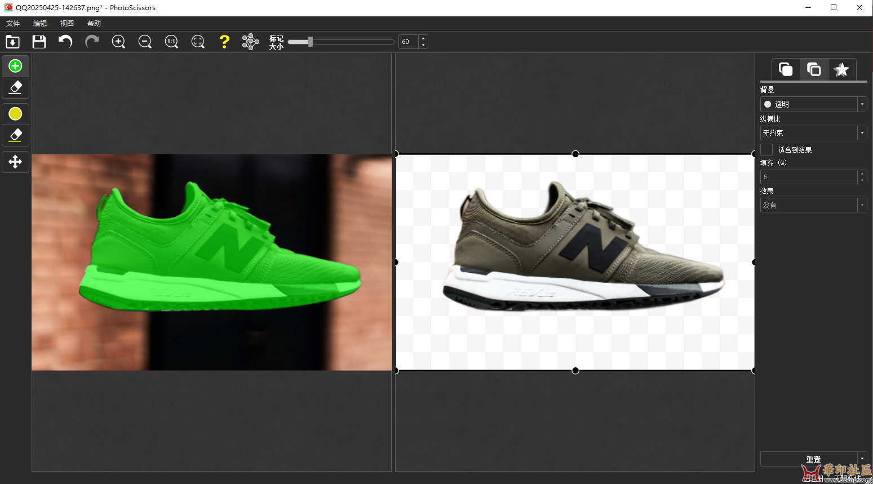The height and width of the screenshot is (484, 873).
Task: Decrease 填充 value with the down arrow
Action: coord(862,180)
